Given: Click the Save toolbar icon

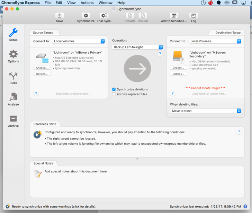Looking at the screenshot, I should click(60, 16).
